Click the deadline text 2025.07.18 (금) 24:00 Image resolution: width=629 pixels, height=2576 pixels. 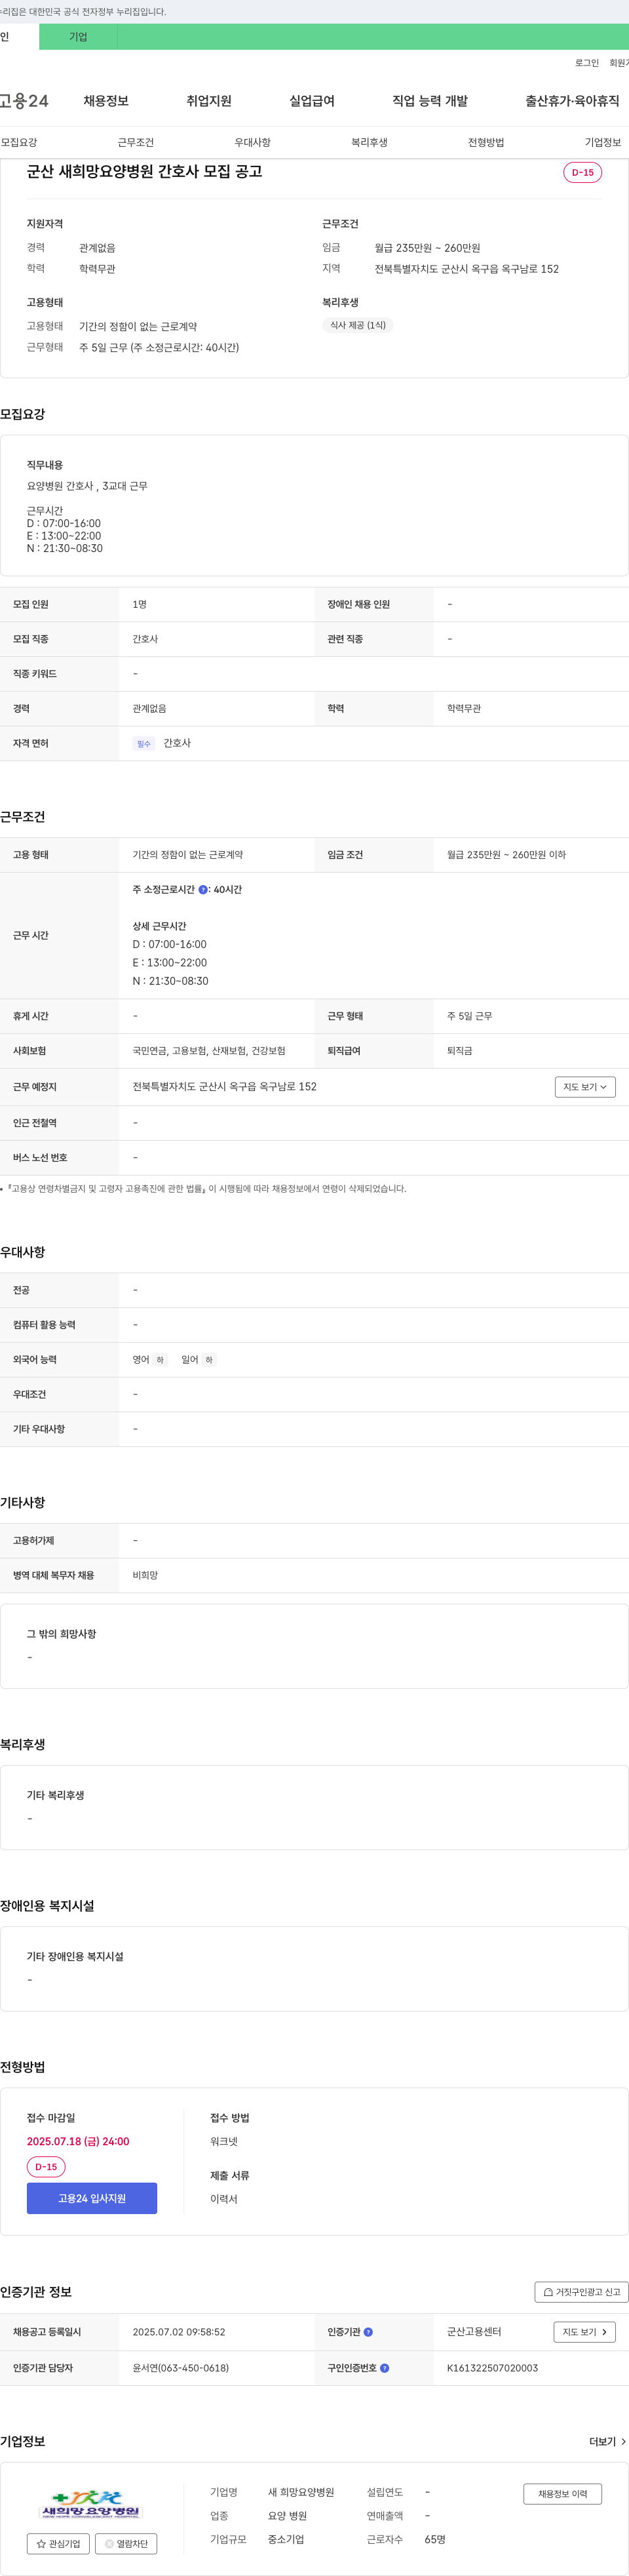coord(78,2141)
